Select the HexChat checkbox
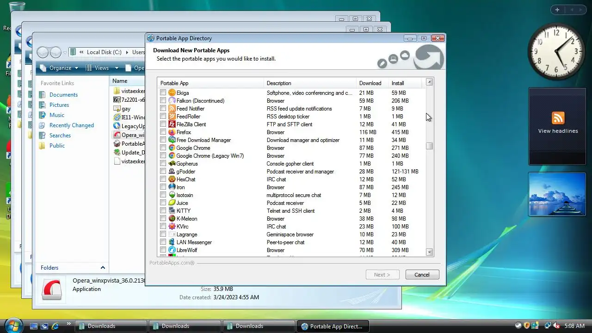 163,179
